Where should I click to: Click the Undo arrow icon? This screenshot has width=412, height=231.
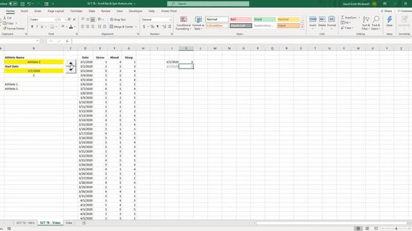[29, 4]
